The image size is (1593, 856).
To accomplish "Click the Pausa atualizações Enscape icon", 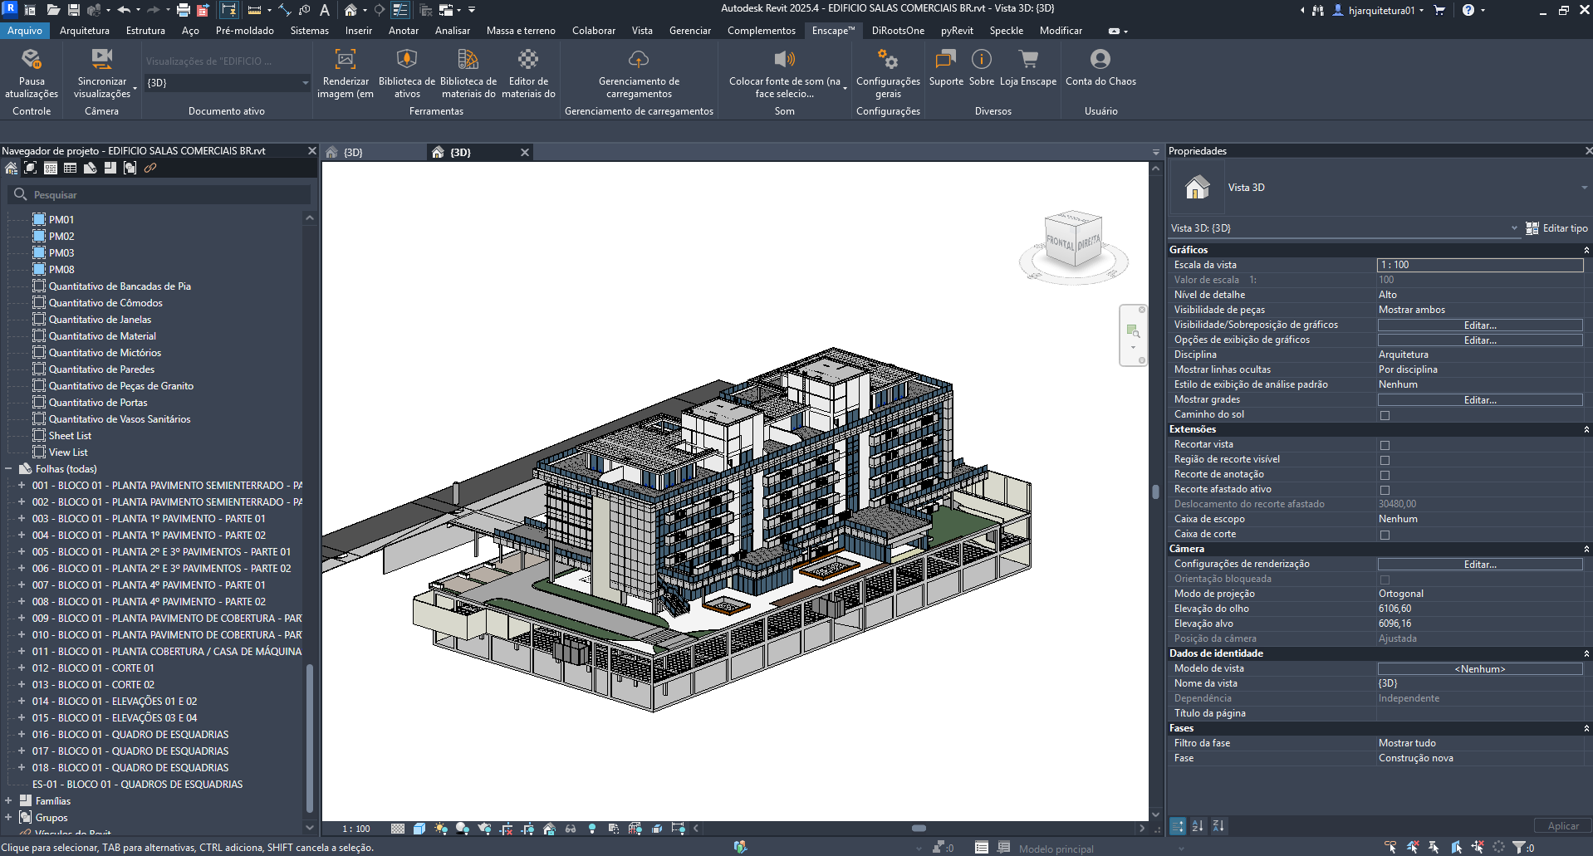I will [x=32, y=60].
